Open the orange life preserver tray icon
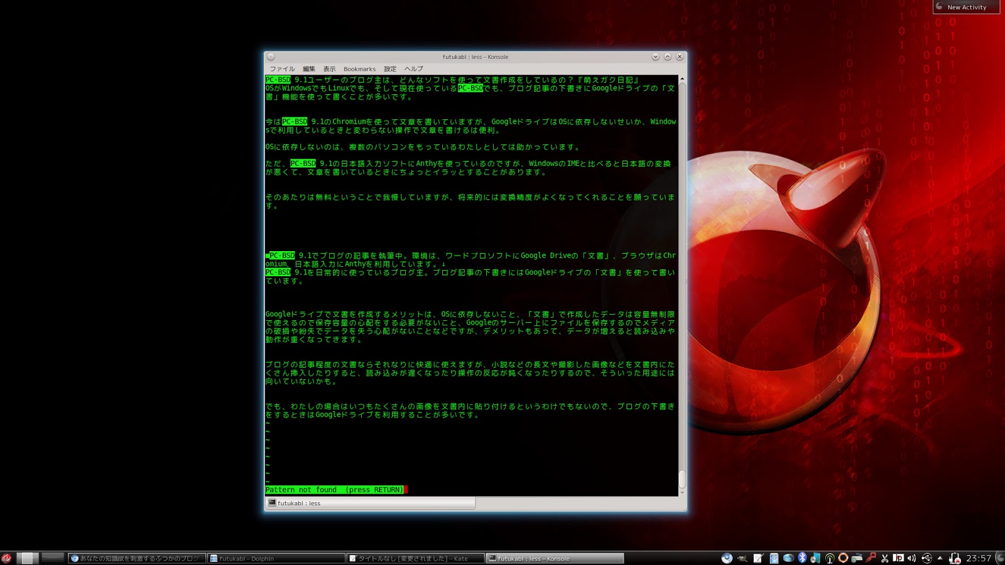Image resolution: width=1005 pixels, height=565 pixels. [844, 558]
